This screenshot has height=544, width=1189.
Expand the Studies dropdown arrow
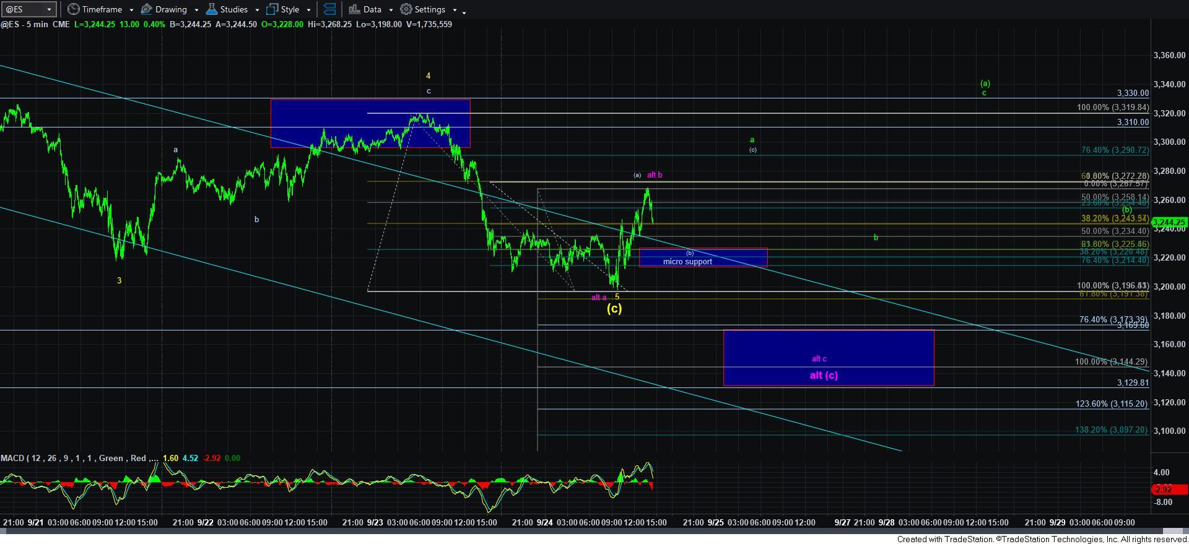[x=257, y=10]
